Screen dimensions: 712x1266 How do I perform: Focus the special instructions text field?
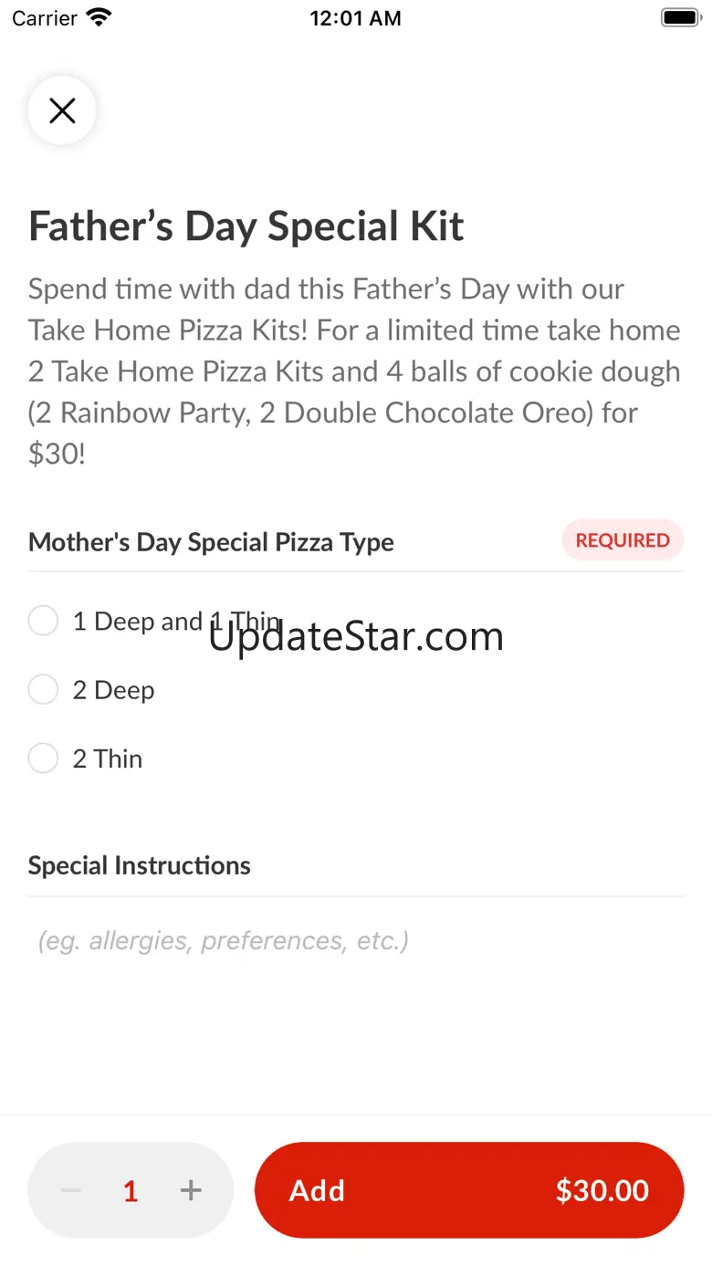[x=356, y=940]
